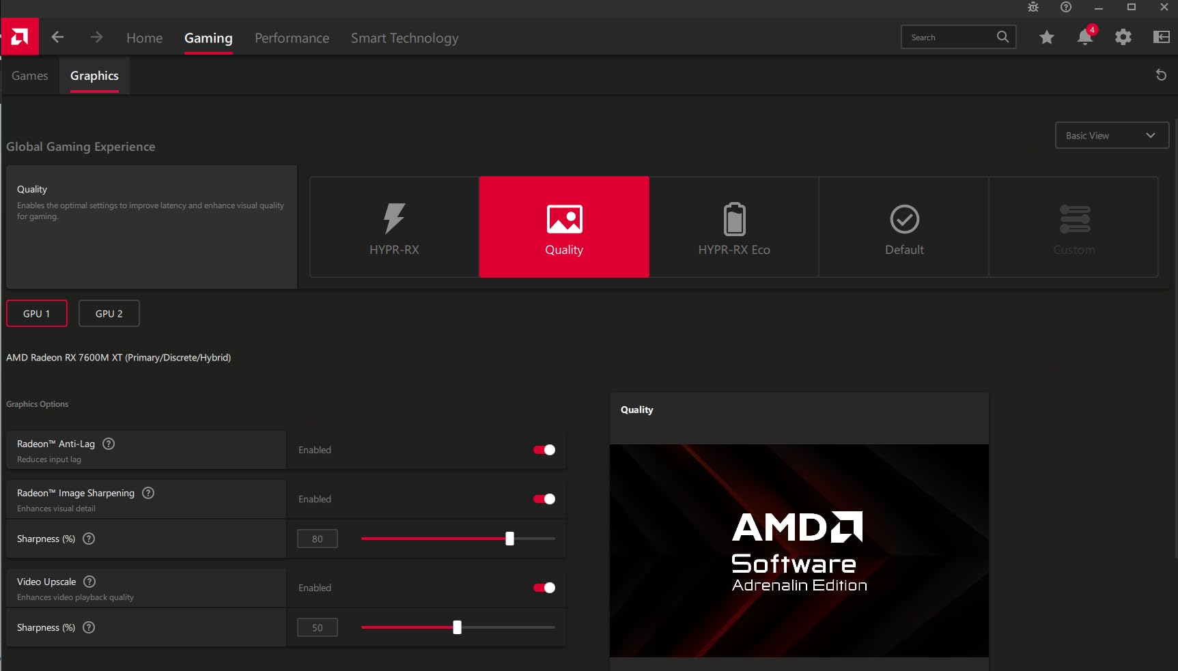
Task: Open the Basic View dropdown
Action: point(1112,135)
